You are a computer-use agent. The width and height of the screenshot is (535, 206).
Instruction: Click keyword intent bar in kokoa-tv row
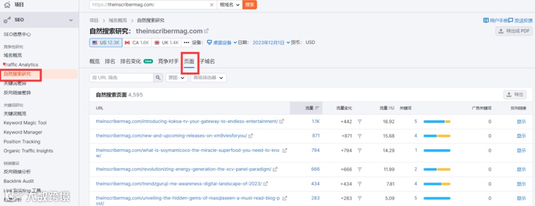437,121
